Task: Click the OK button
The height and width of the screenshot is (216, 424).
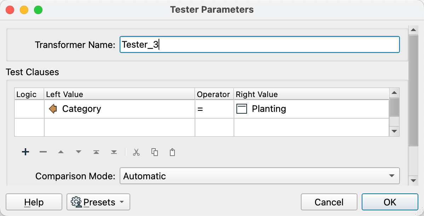Action: [390, 202]
